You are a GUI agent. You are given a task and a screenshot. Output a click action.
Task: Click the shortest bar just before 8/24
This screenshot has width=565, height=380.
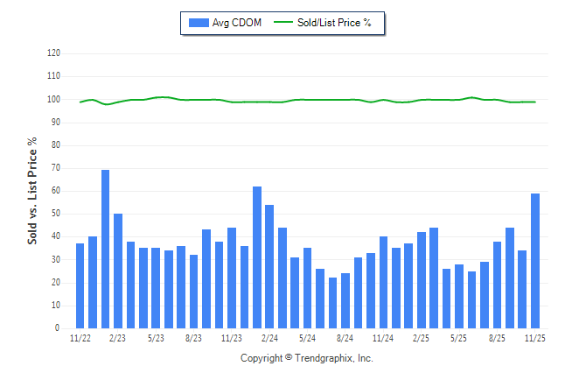coord(332,303)
